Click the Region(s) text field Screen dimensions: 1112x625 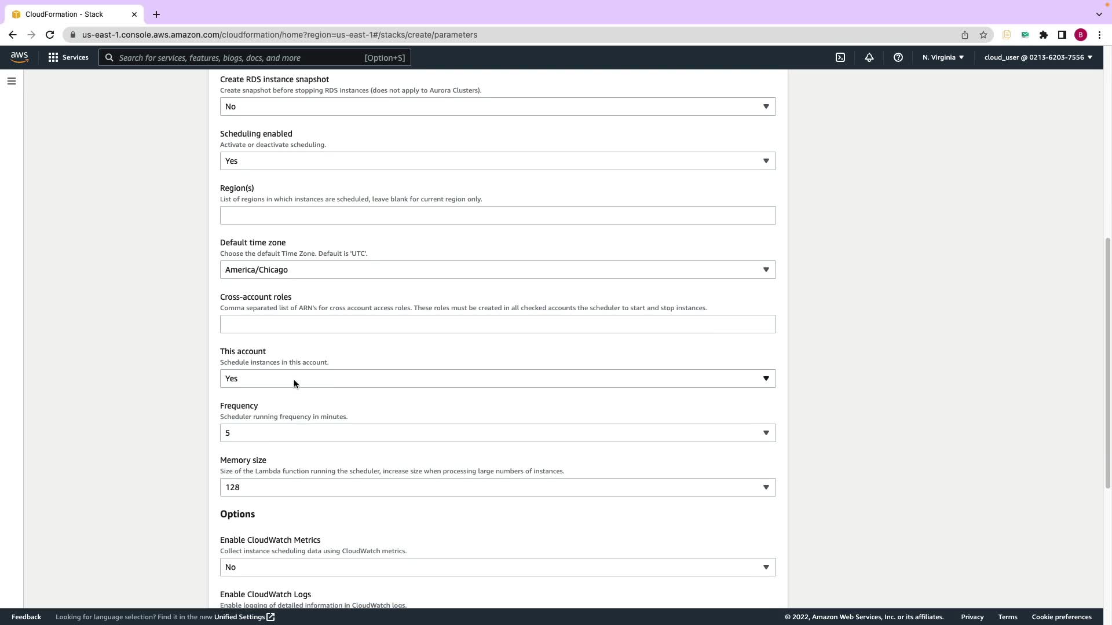498,215
